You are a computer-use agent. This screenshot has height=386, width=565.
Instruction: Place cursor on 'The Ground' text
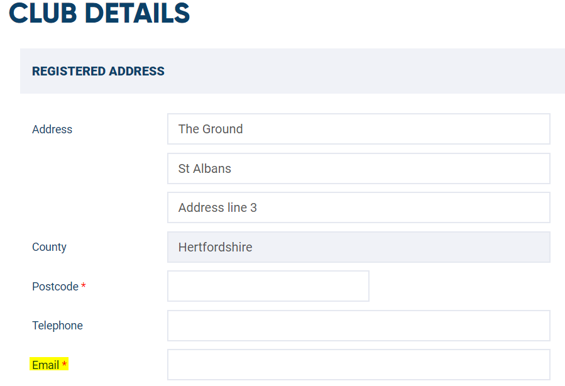pos(211,129)
